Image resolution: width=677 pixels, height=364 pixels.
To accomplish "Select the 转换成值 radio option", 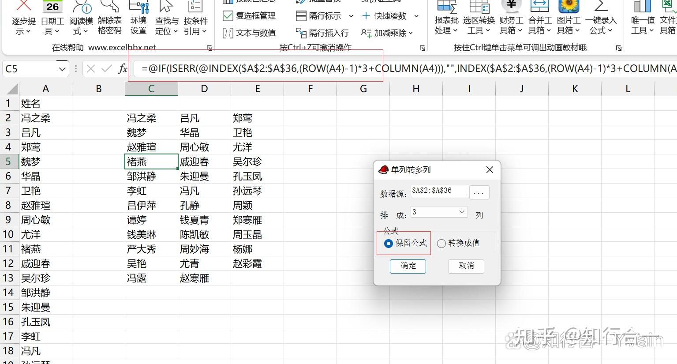I will pyautogui.click(x=458, y=243).
